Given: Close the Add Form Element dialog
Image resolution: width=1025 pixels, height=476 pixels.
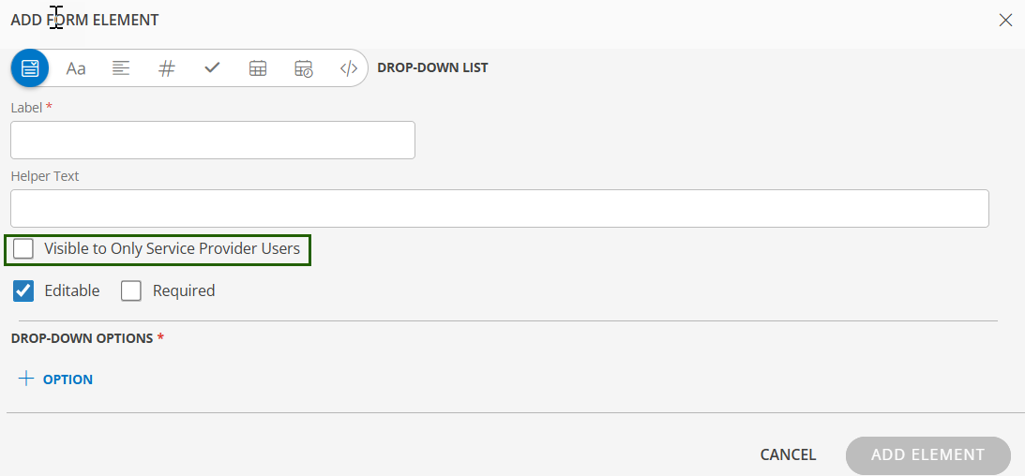Looking at the screenshot, I should tap(1005, 20).
